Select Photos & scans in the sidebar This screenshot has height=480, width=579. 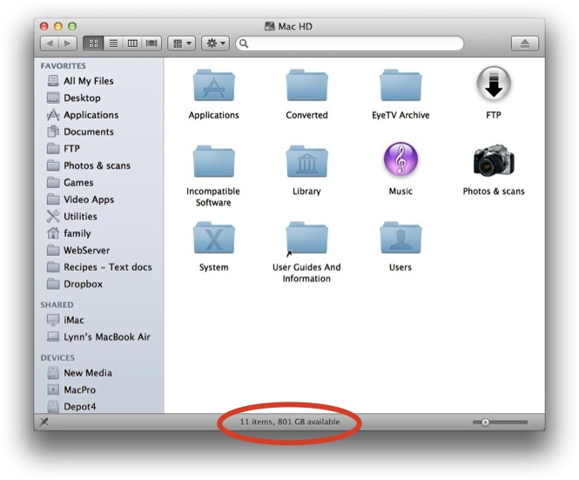(98, 166)
